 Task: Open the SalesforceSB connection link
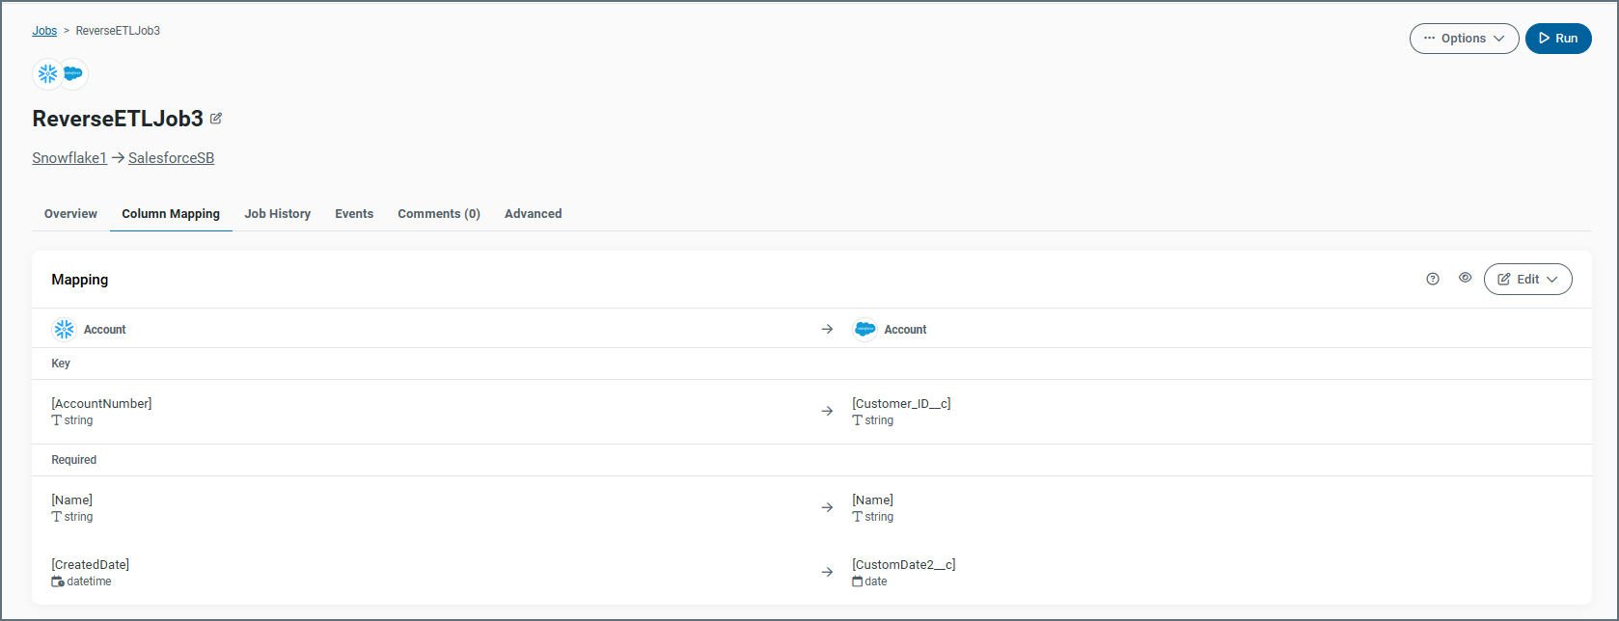[x=171, y=158]
